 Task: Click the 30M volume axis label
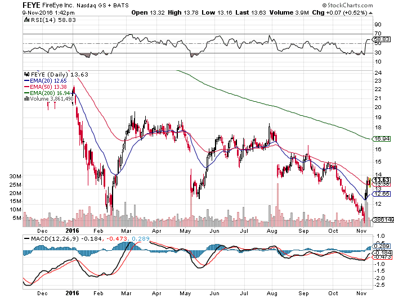(15, 177)
